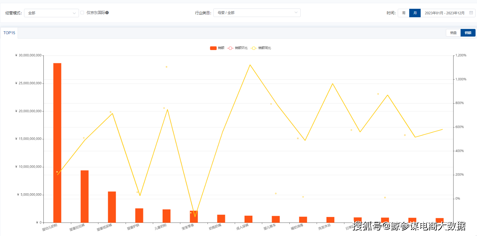The image size is (477, 236).
Task: Click the 儿童奶粉 axis label
Action: [x=160, y=227]
